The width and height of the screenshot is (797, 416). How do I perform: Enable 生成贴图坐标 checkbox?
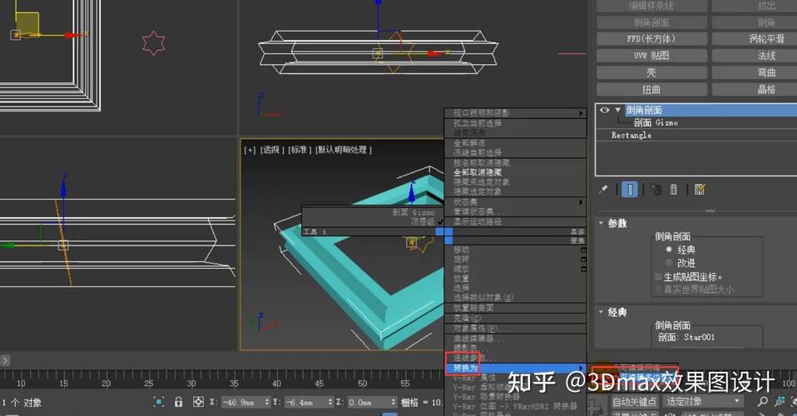click(658, 277)
